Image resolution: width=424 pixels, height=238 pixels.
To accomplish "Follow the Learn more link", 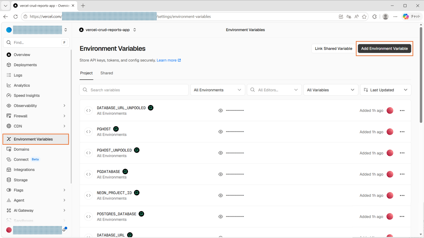I will click(x=169, y=60).
